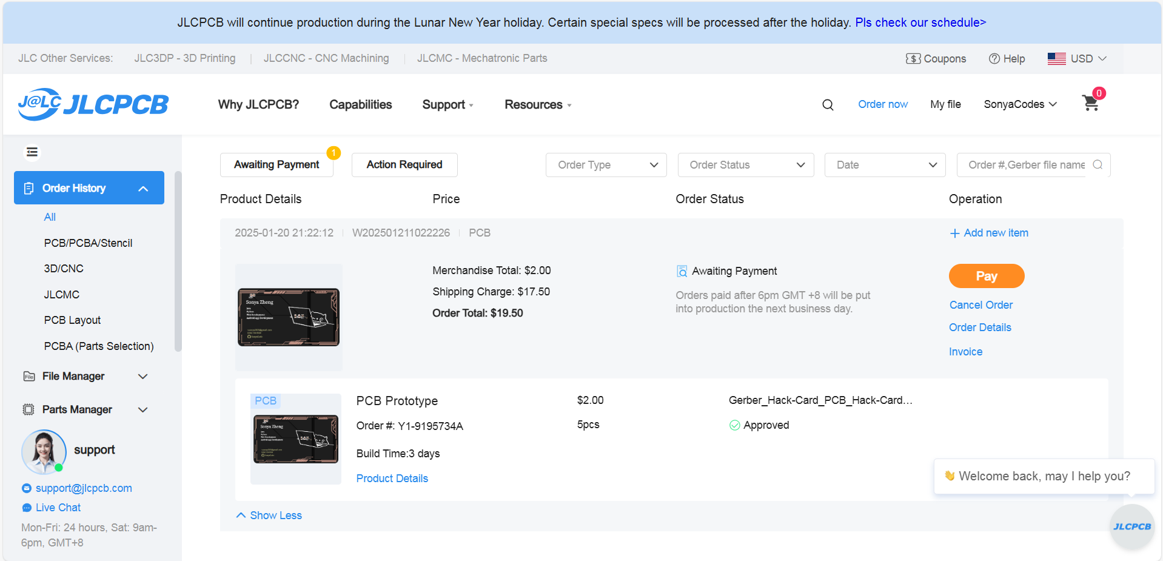The height and width of the screenshot is (561, 1163).
Task: Toggle the sidebar hamburger menu icon
Action: (32, 152)
